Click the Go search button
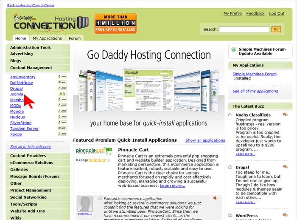Viewport: 297px width, 220px height. pos(276,29)
